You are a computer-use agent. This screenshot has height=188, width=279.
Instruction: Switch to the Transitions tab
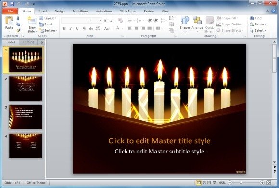click(x=80, y=11)
